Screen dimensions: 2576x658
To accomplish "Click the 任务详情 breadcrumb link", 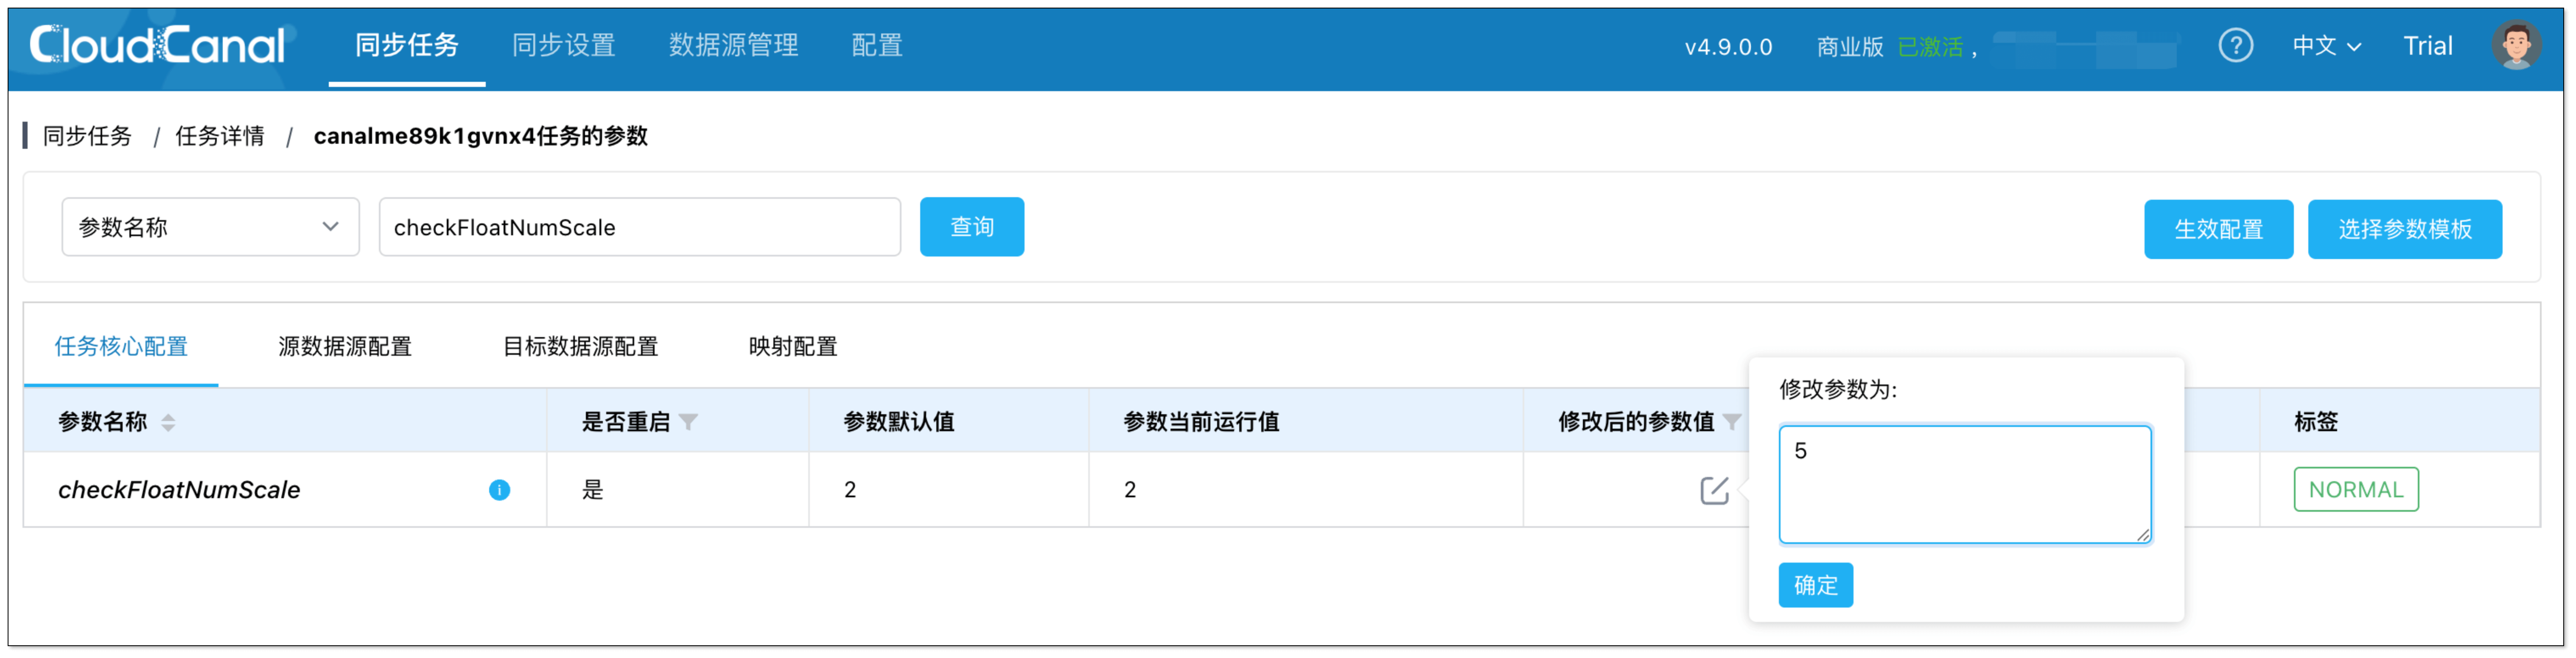I will [220, 136].
